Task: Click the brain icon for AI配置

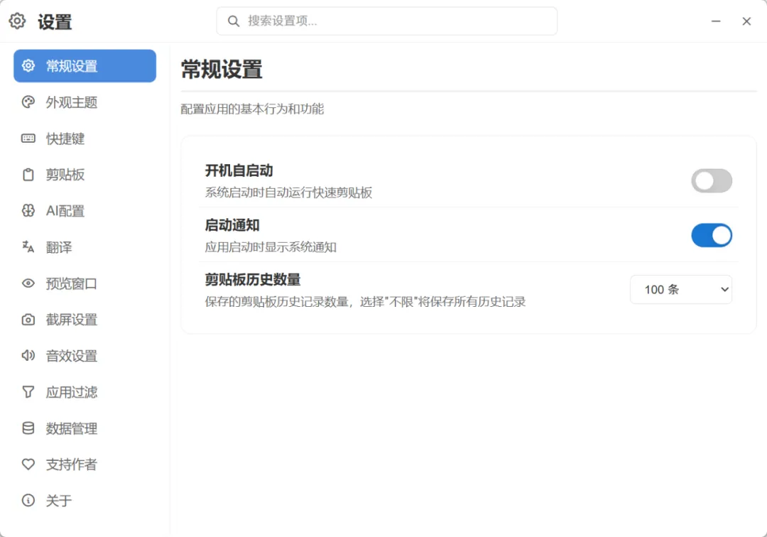Action: [28, 211]
